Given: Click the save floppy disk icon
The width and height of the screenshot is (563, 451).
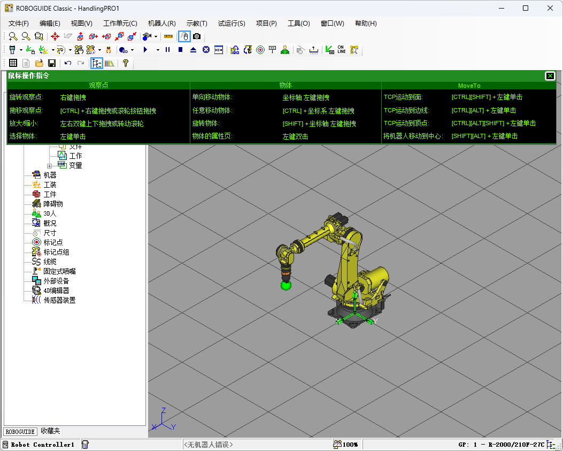Looking at the screenshot, I should pyautogui.click(x=52, y=63).
